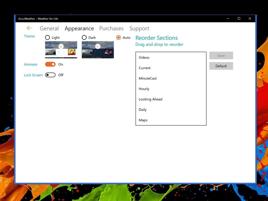Screen dimensions: 268x201
Task: Click the Looking Ahead section entry
Action: 150,99
